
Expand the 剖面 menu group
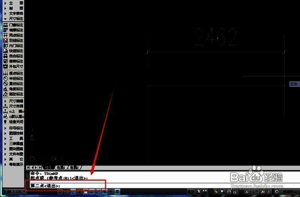pyautogui.click(x=13, y=8)
